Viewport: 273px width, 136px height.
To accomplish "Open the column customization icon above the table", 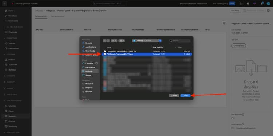I will coord(224,23).
